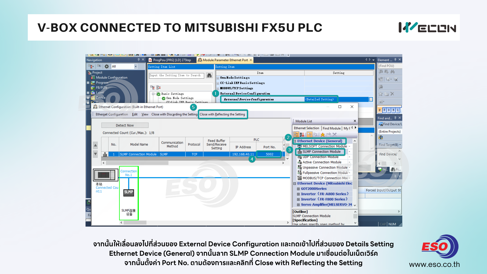Open the View menu in Ethernet Configuration window

tap(145, 114)
